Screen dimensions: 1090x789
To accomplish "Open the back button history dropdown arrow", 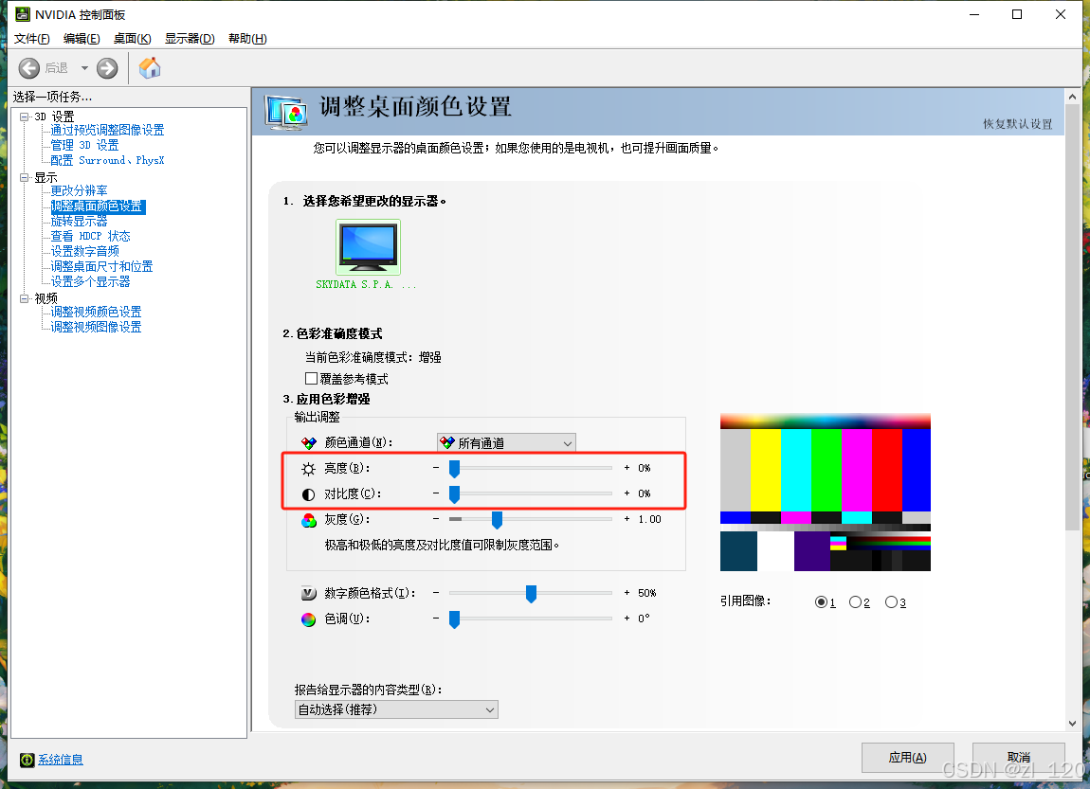I will [x=84, y=68].
